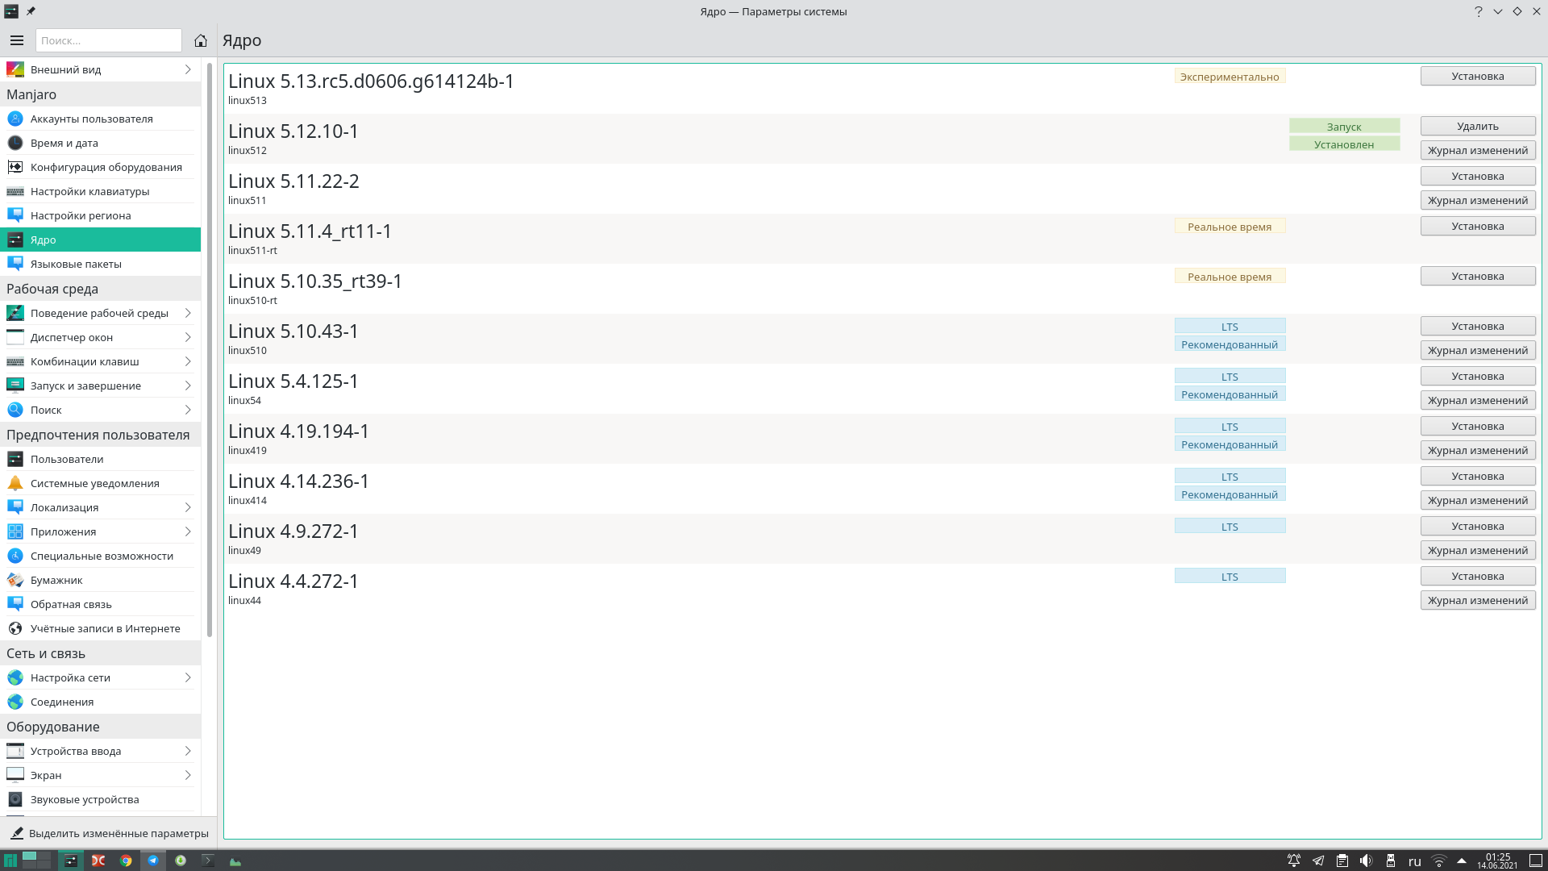Install Linux 5.11.4_rt11-1 realtime kernel
Screen dimensions: 1548x871
(x=1478, y=226)
